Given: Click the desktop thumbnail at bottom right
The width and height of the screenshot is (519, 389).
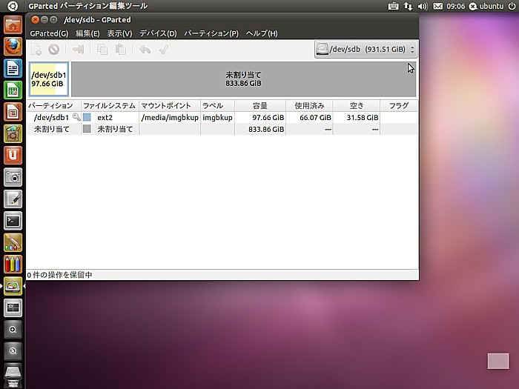Looking at the screenshot, I should coord(498,361).
